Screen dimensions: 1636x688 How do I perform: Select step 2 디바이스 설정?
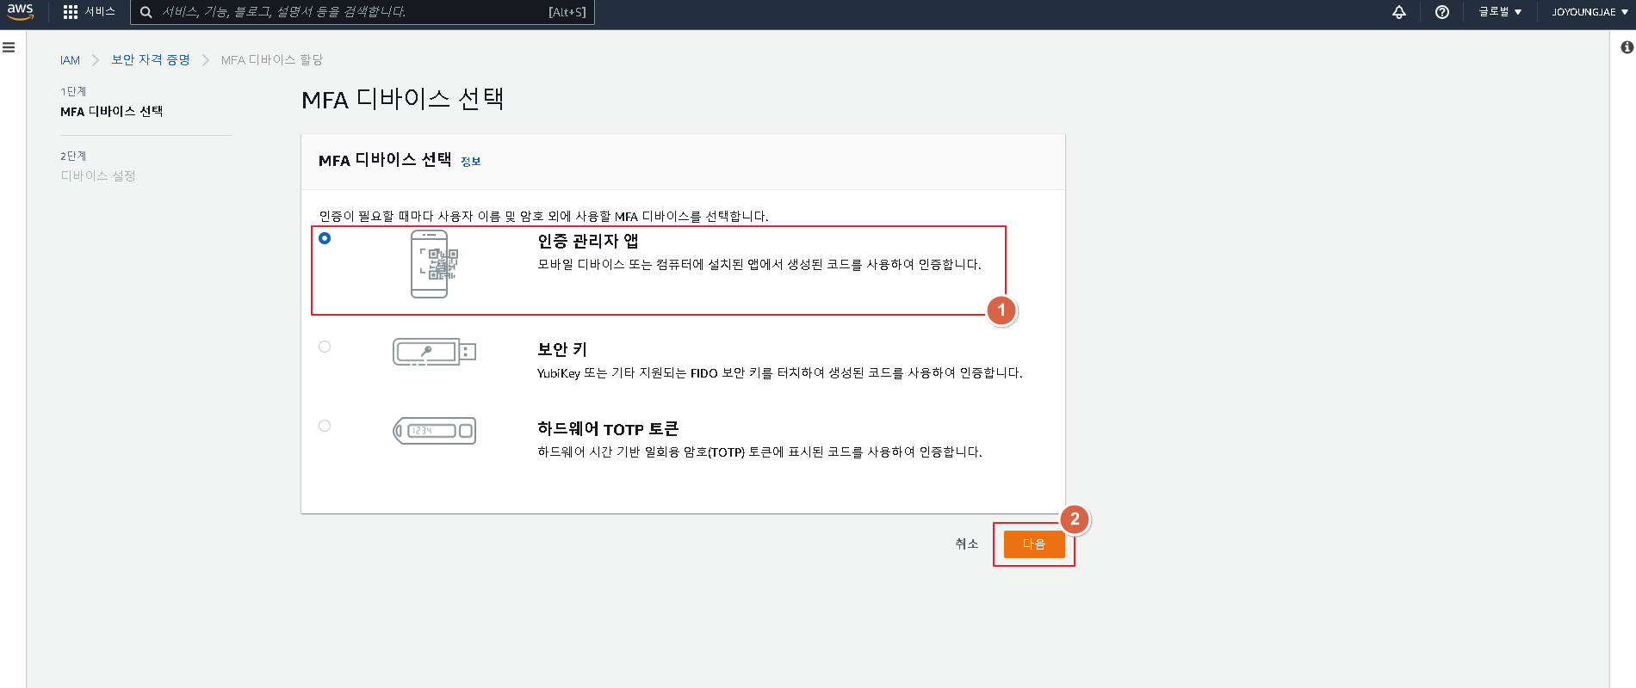click(x=98, y=175)
